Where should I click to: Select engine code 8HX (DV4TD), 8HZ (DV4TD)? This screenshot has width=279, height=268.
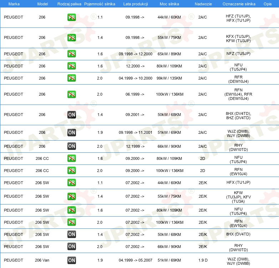click(238, 116)
